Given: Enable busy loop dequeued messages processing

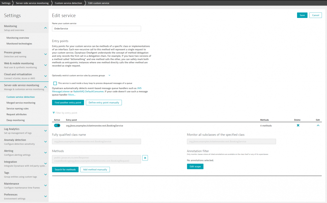Looking at the screenshot, I should (55, 83).
